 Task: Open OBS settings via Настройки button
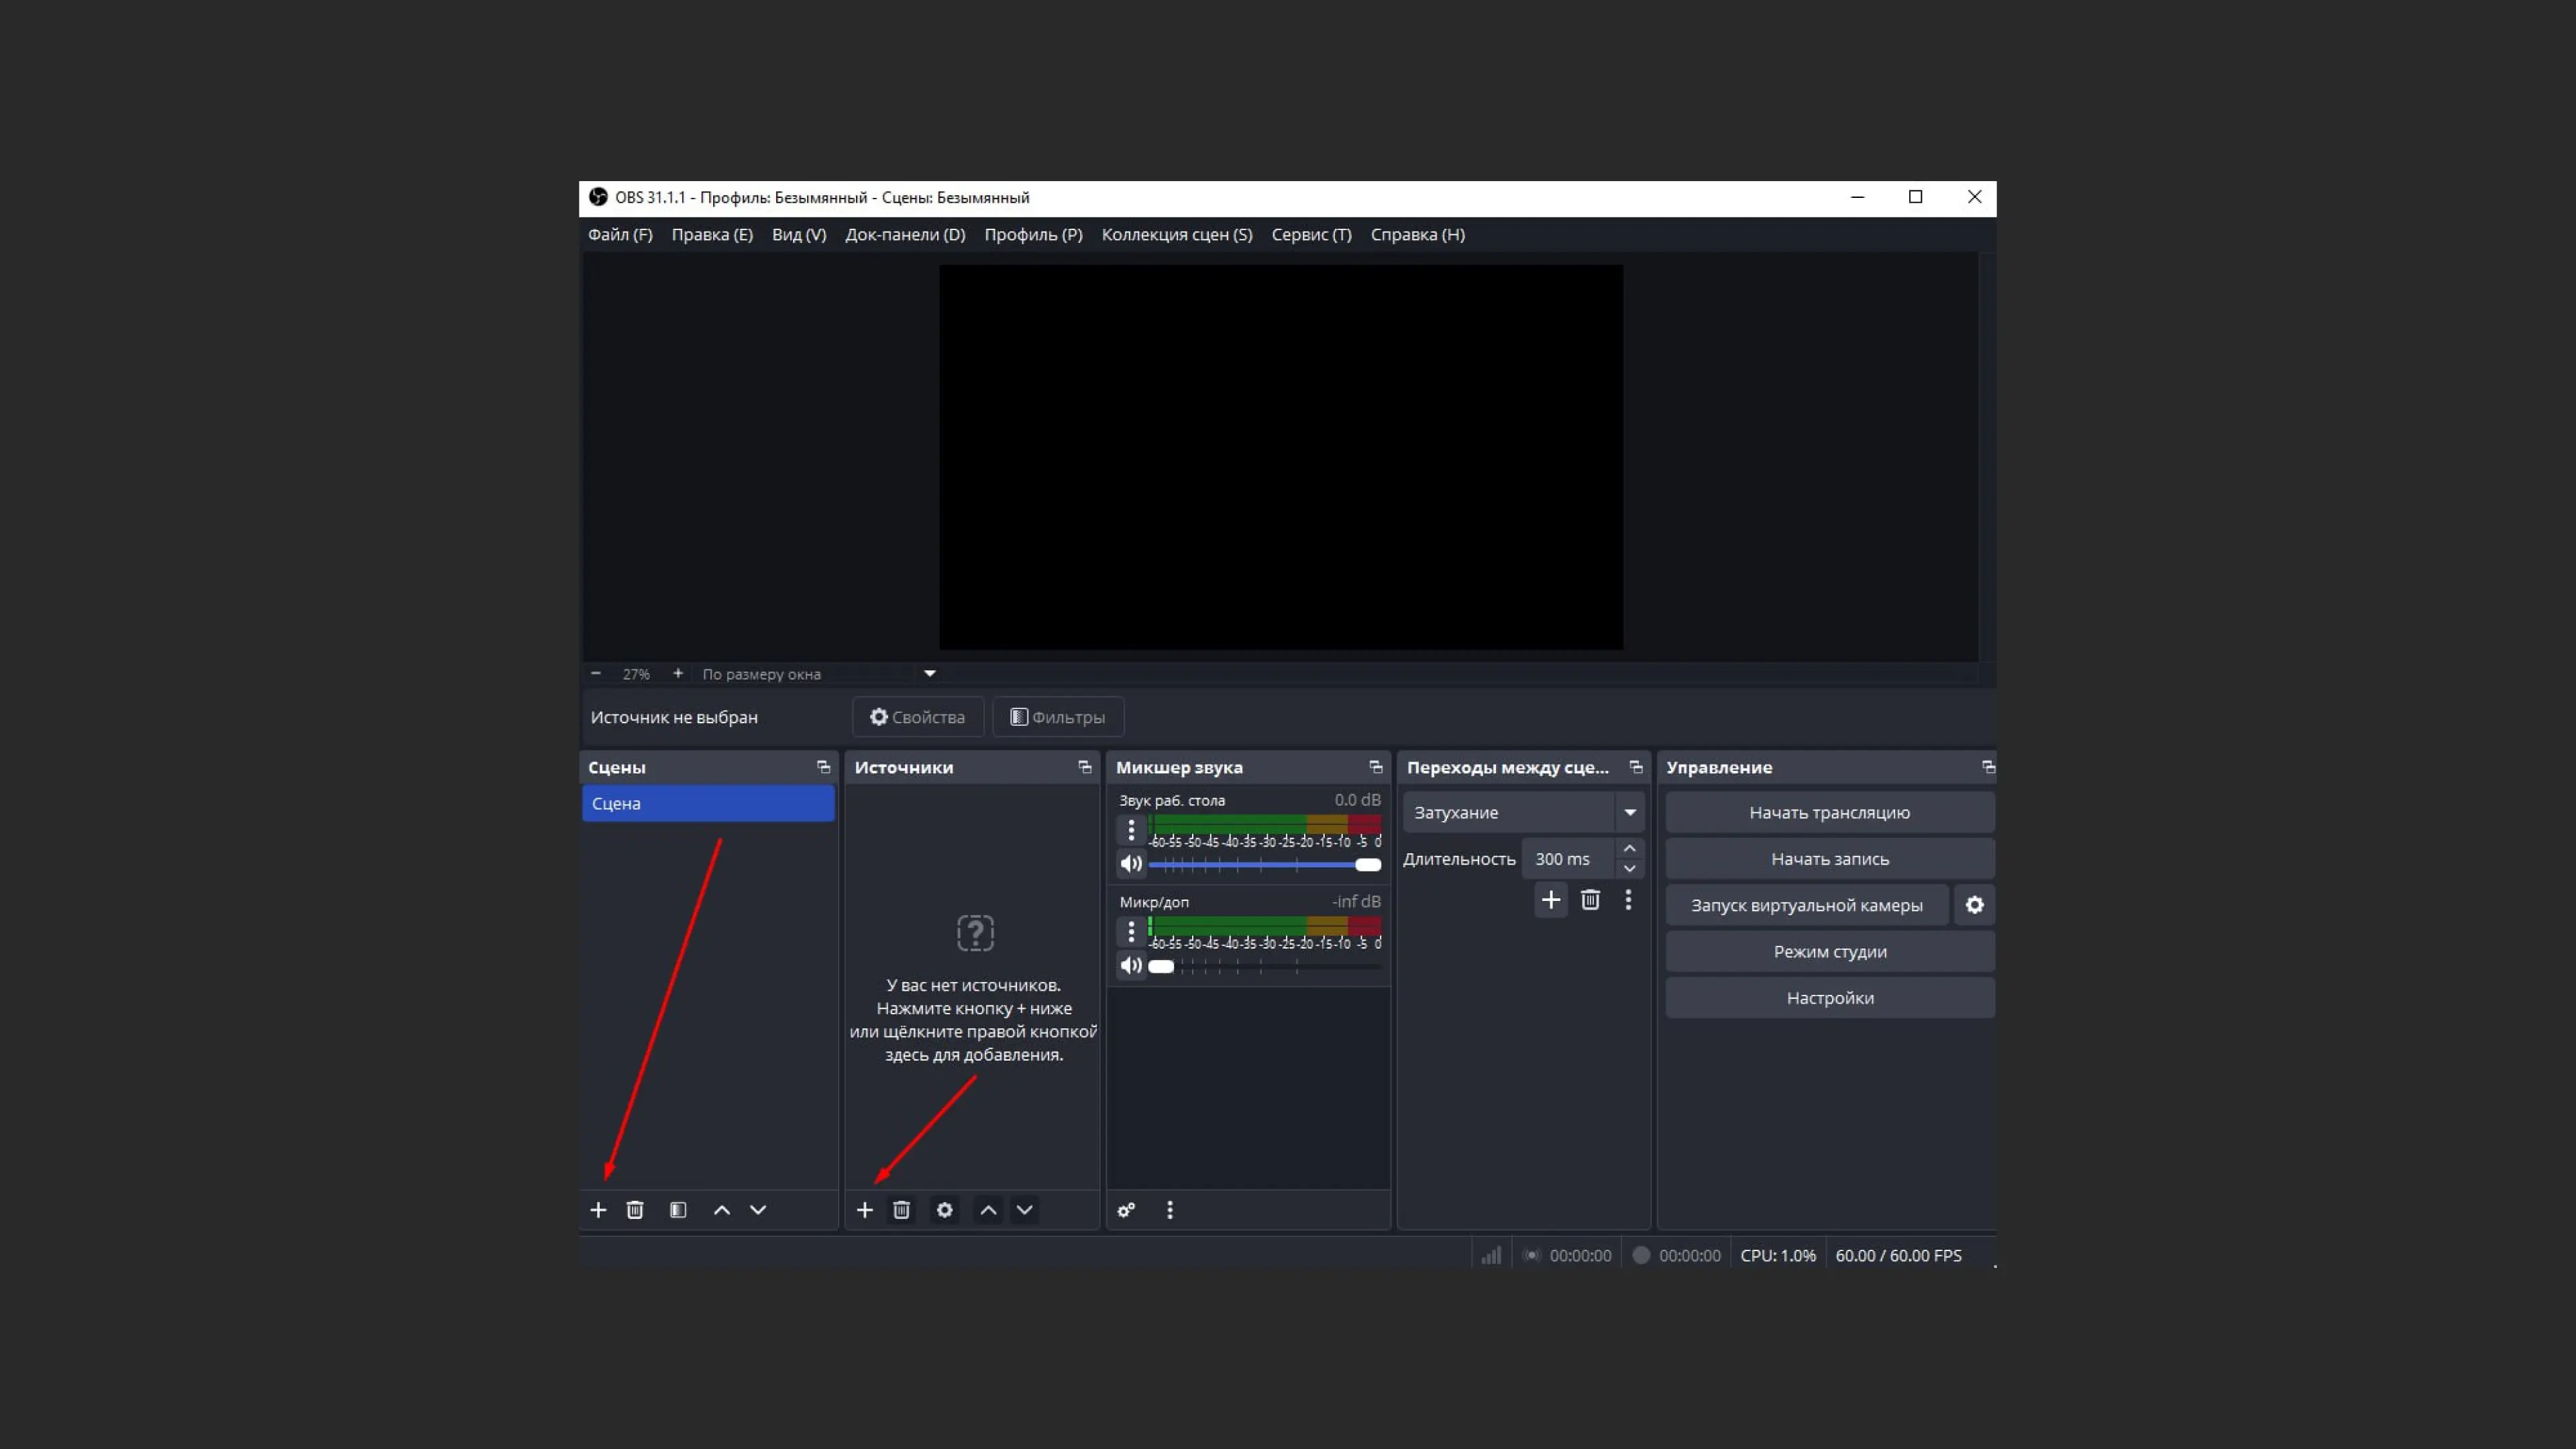(x=1828, y=997)
